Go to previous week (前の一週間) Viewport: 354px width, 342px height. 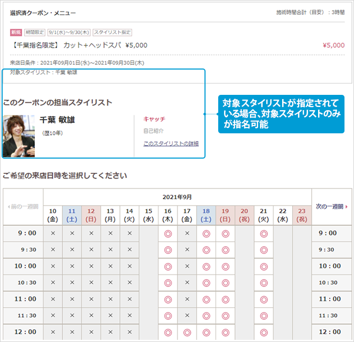23,207
